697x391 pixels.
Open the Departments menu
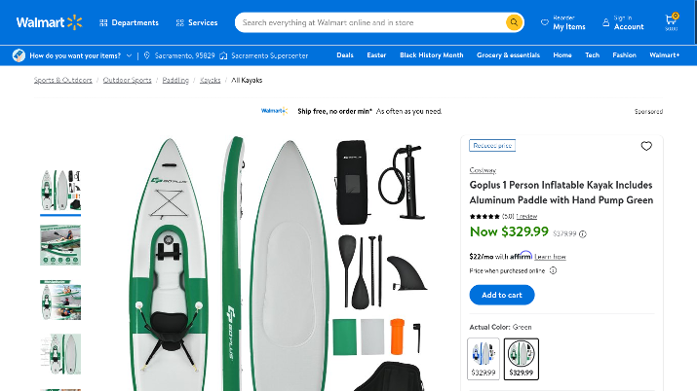tap(129, 22)
